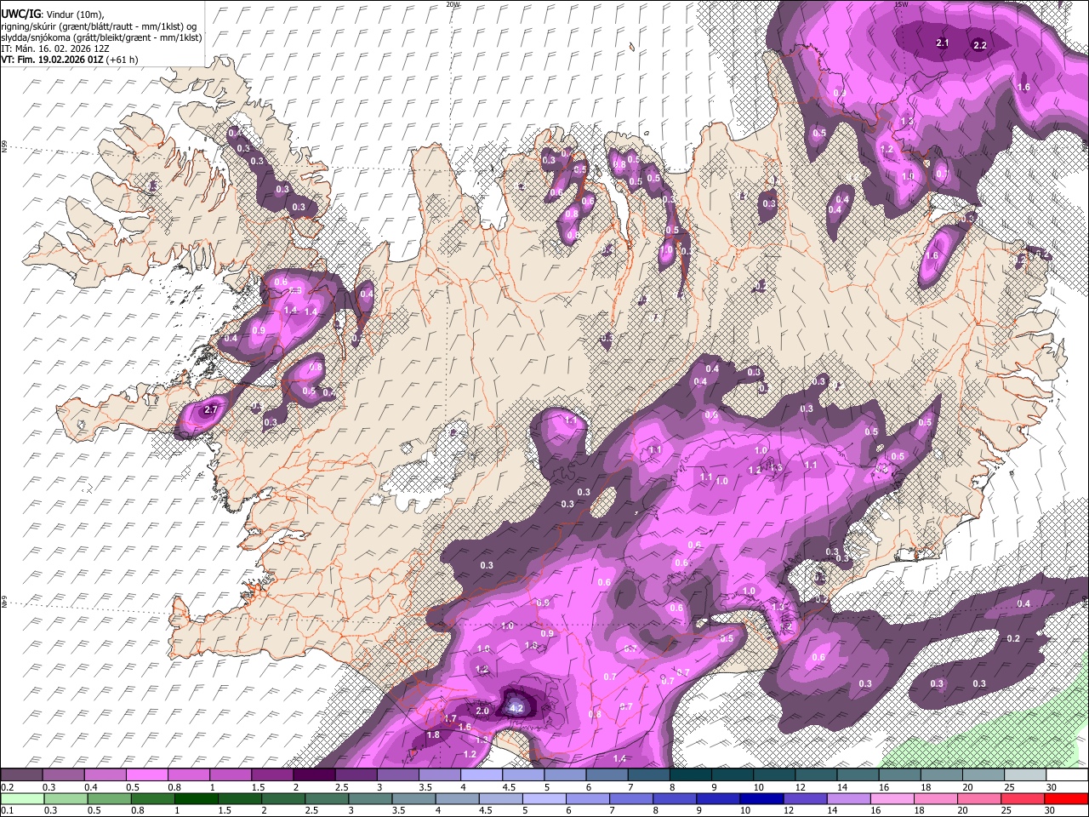Click the 2.1 value in the northeast
Screen dimensions: 1089x817
(943, 43)
